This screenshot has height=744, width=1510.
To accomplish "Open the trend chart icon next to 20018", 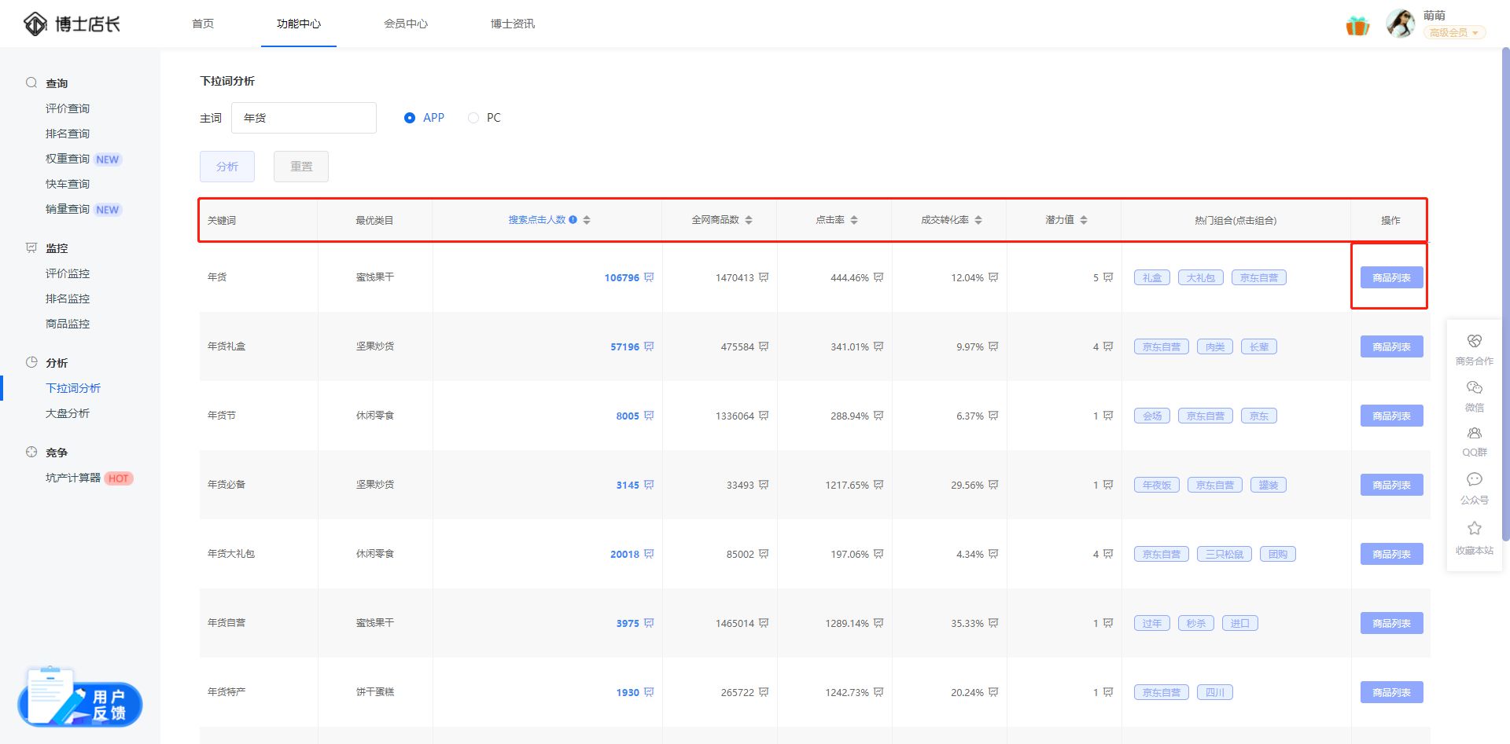I will tap(649, 554).
